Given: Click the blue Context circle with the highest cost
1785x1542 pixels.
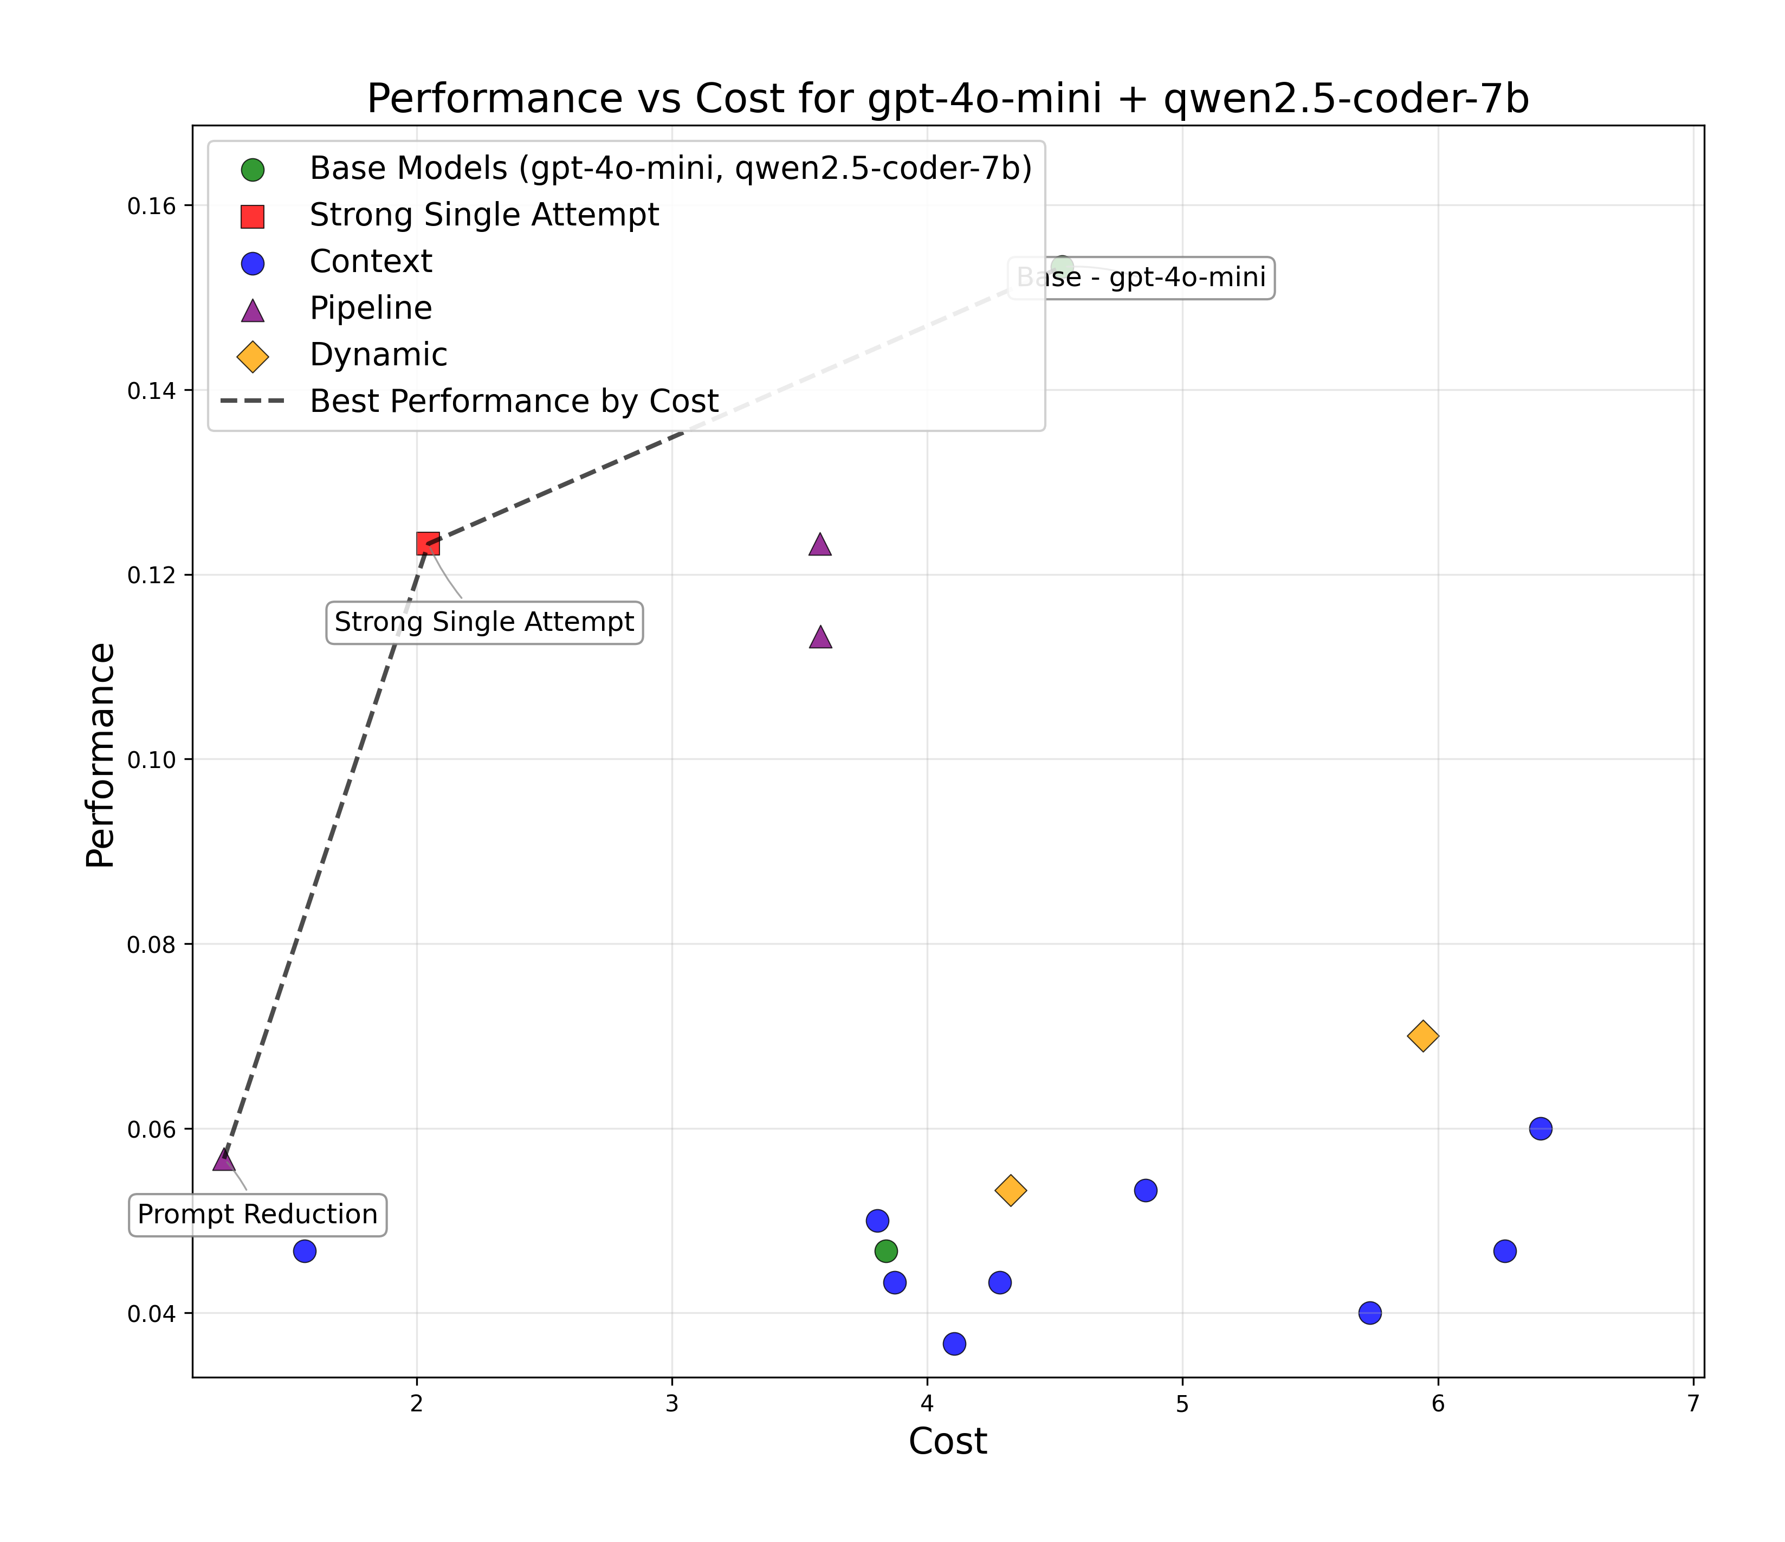Looking at the screenshot, I should tap(1541, 1128).
